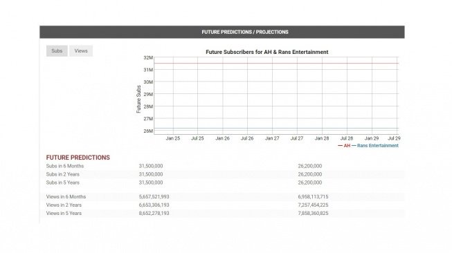Click AH legend entry in chart
Screen dimensions: 452x253
[x=344, y=146]
